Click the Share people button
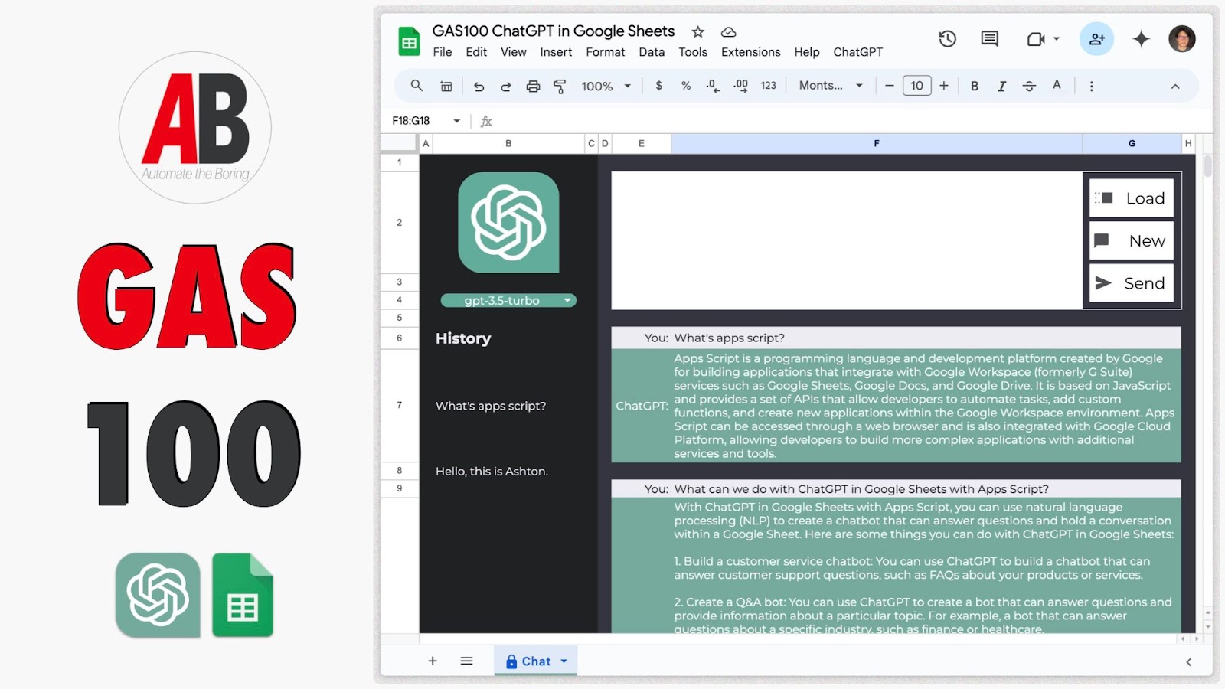Viewport: 1225px width, 689px height. 1096,39
